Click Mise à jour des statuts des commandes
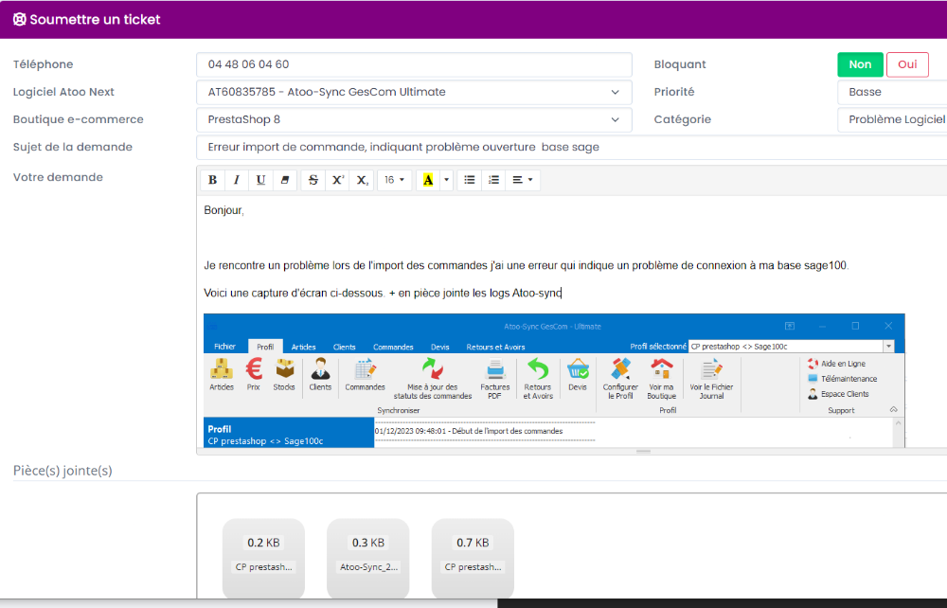Screen dimensions: 947x608 433,379
